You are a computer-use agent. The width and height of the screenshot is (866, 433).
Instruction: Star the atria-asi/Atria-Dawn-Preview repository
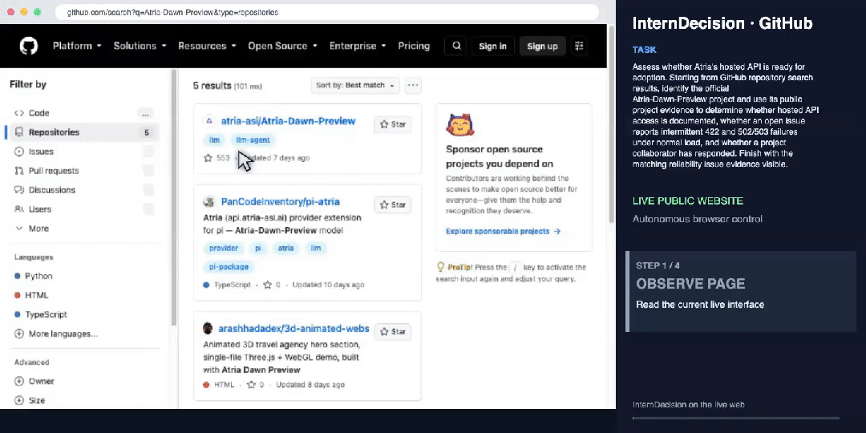393,125
